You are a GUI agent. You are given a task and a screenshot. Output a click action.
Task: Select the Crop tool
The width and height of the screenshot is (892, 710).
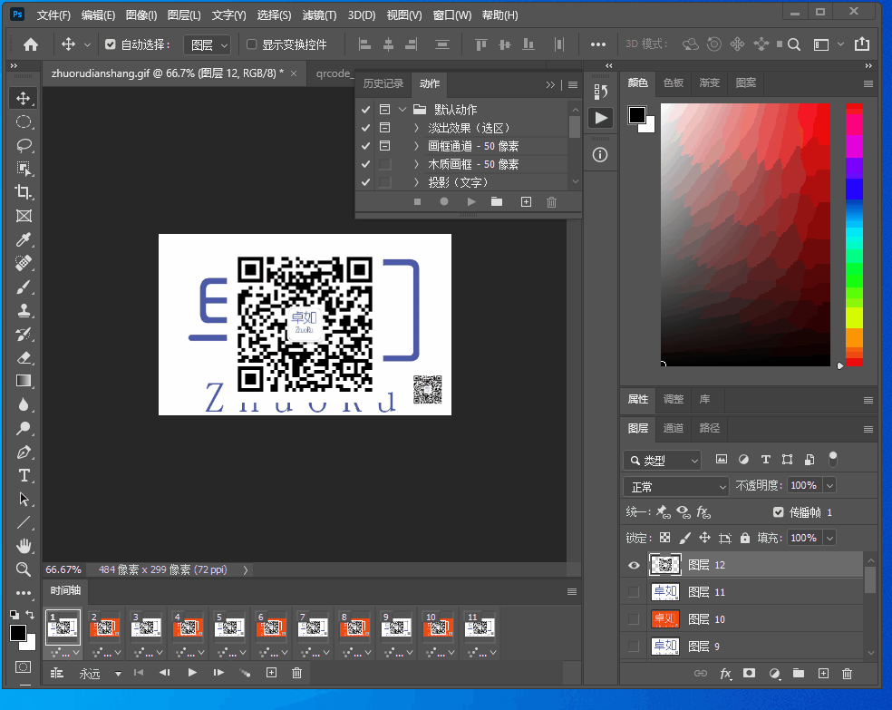[24, 192]
